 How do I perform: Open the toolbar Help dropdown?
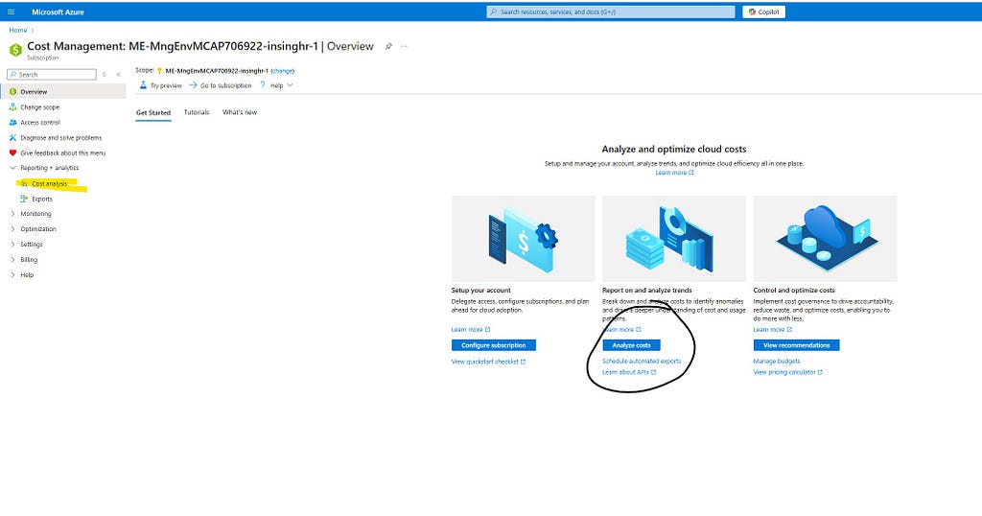coord(276,85)
